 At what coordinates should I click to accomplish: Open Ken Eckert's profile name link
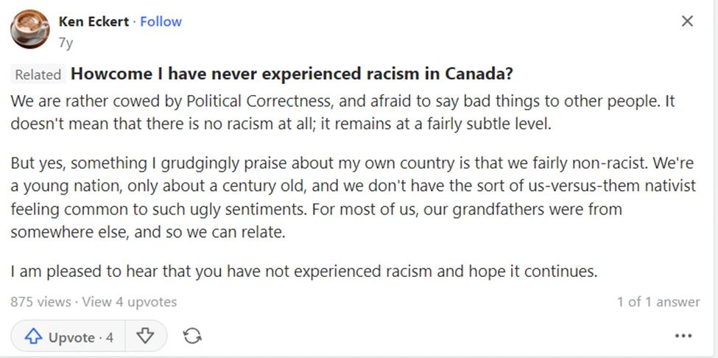click(x=94, y=21)
